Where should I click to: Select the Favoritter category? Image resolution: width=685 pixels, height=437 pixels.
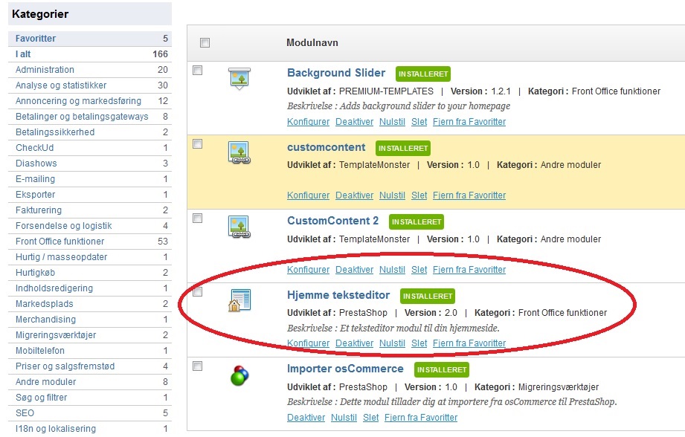90,39
